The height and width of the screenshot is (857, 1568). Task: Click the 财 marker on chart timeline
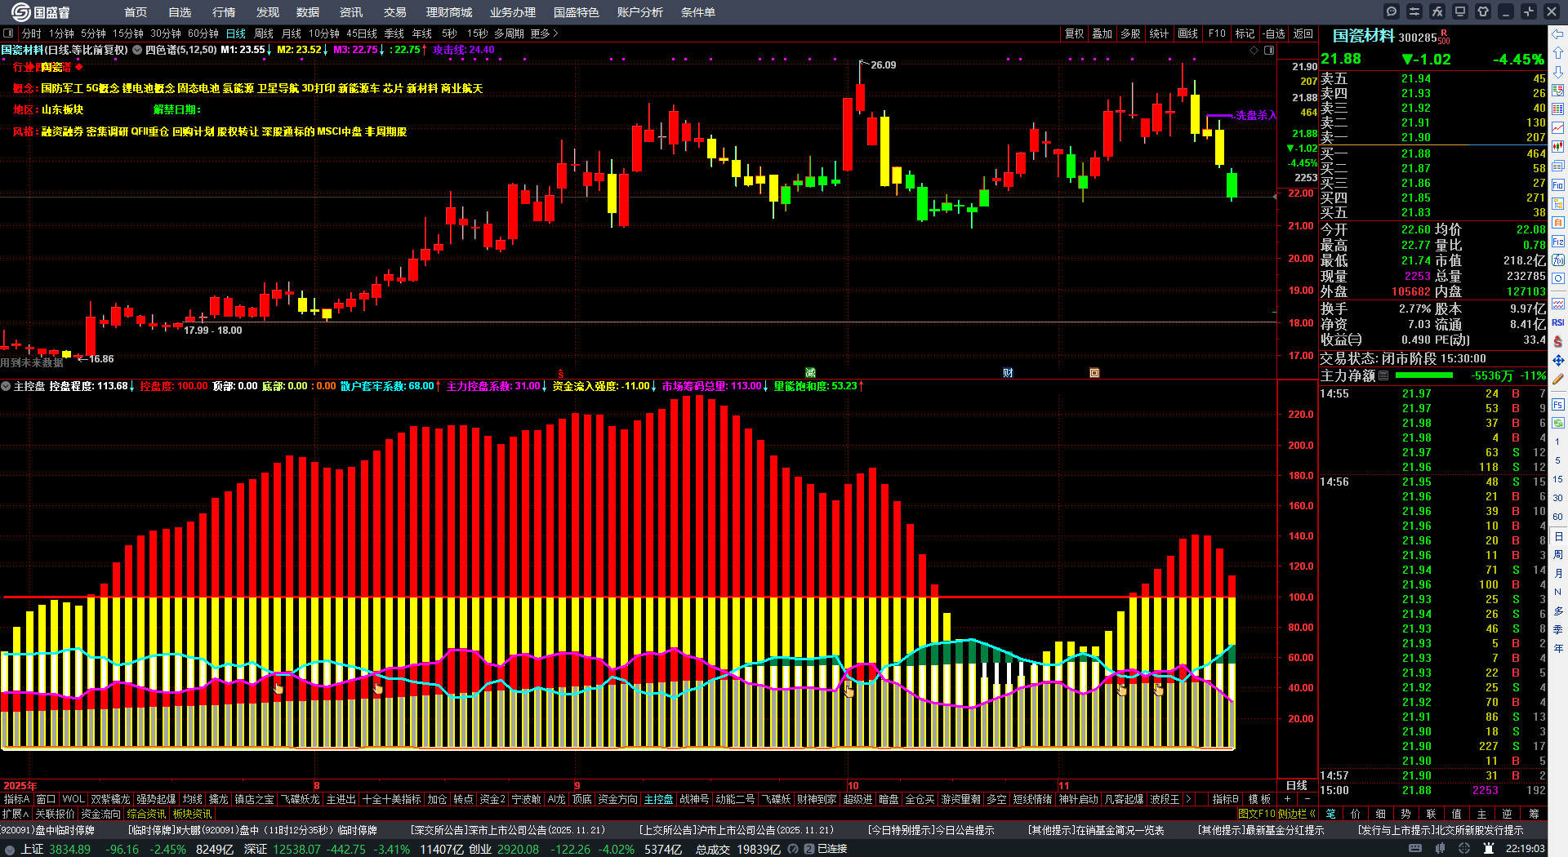1008,373
